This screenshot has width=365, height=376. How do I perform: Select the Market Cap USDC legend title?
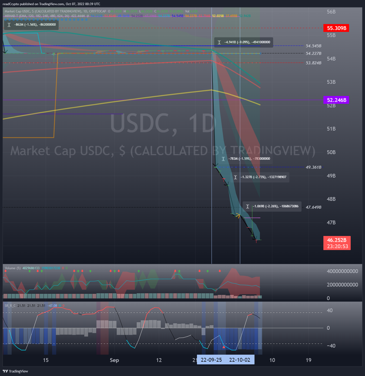[55, 11]
